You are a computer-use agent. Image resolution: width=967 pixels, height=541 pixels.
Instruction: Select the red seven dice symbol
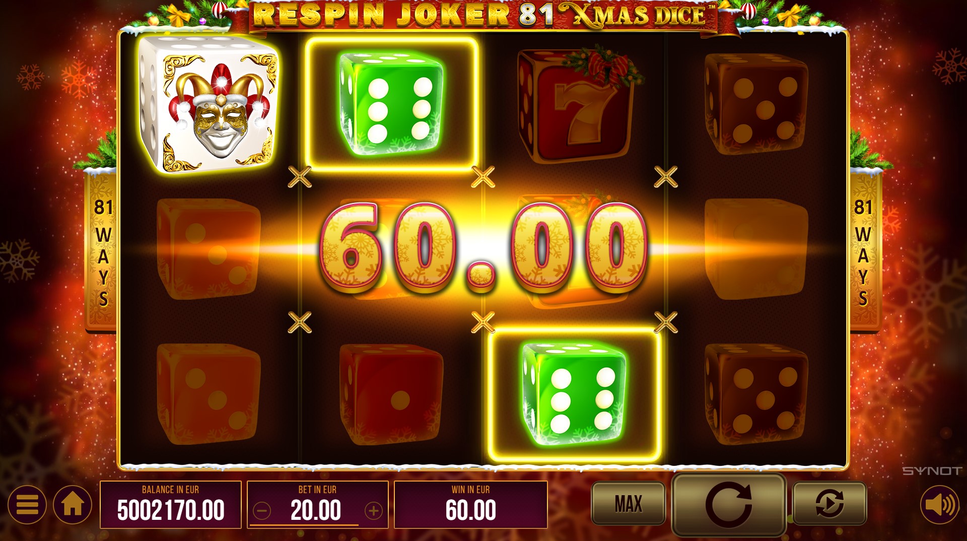576,105
